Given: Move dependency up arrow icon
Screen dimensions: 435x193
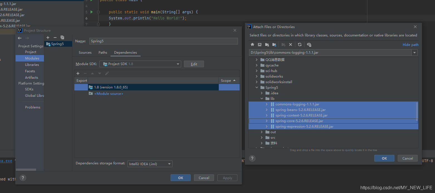Looking at the screenshot, I should (x=92, y=73).
